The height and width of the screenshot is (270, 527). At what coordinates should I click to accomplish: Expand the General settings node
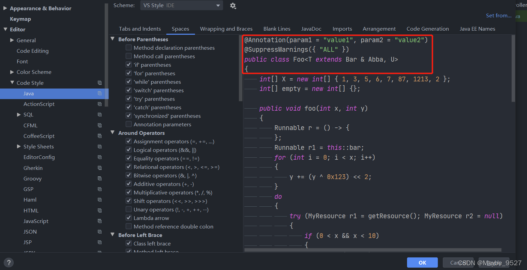(x=12, y=40)
